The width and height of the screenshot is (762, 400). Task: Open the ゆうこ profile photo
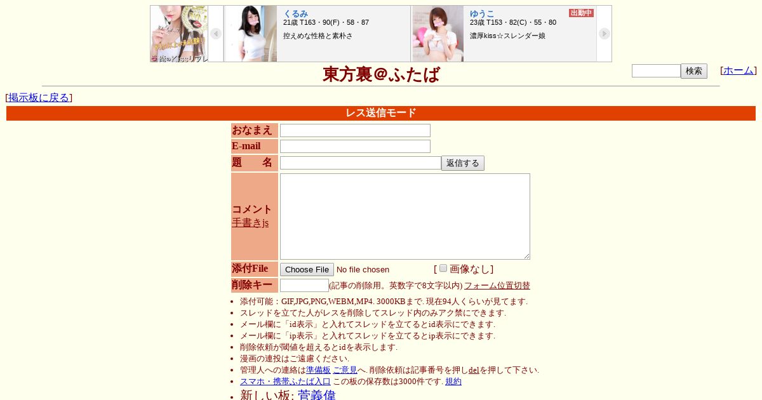coord(438,34)
